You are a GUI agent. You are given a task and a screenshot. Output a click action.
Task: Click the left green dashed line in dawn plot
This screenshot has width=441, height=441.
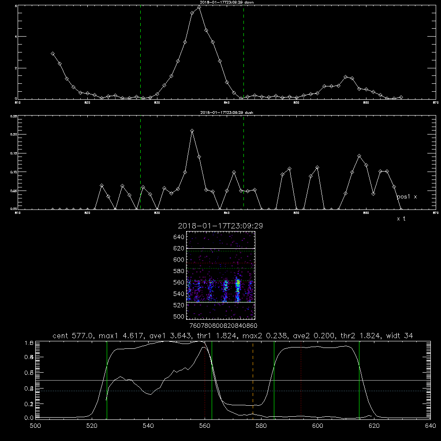[x=140, y=52]
